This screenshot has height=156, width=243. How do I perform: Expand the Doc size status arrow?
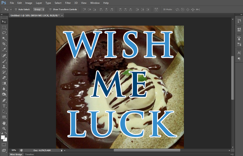click(62, 150)
